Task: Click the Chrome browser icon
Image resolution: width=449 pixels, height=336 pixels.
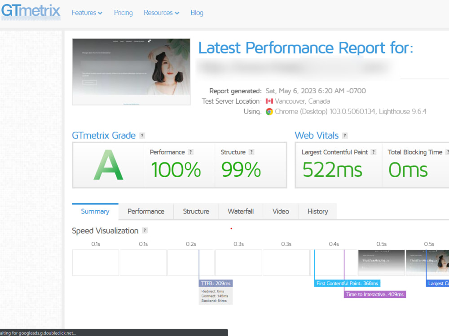Action: pyautogui.click(x=269, y=111)
